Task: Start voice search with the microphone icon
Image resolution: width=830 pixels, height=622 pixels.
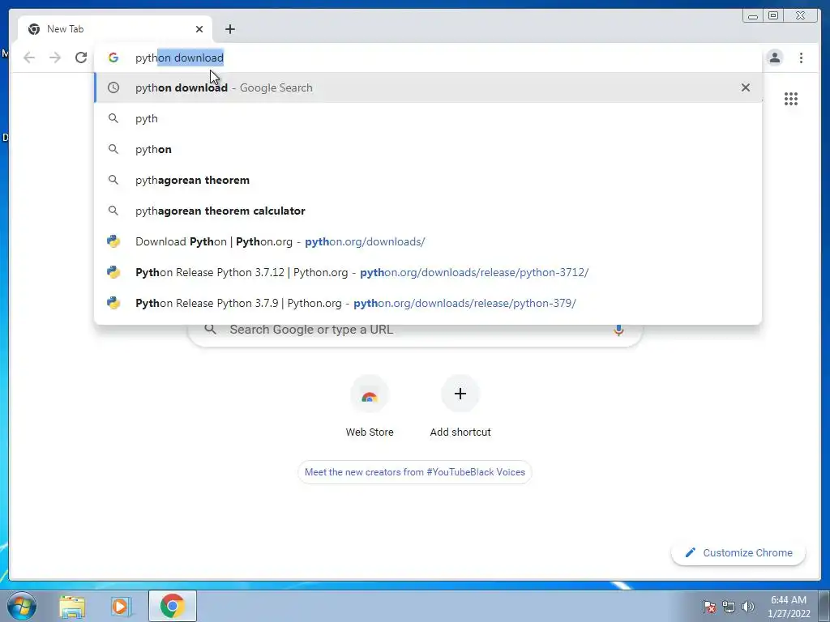Action: (x=618, y=330)
